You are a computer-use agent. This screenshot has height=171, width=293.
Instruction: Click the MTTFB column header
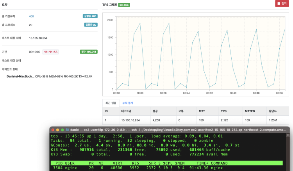coord(250,111)
